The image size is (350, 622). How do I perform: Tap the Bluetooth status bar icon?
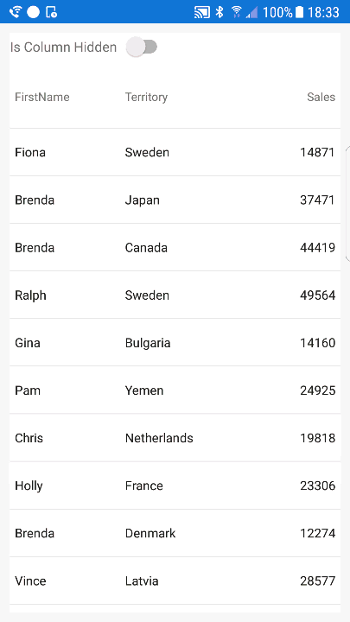220,12
